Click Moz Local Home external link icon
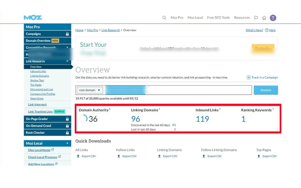301x188 pixels. coord(53,149)
